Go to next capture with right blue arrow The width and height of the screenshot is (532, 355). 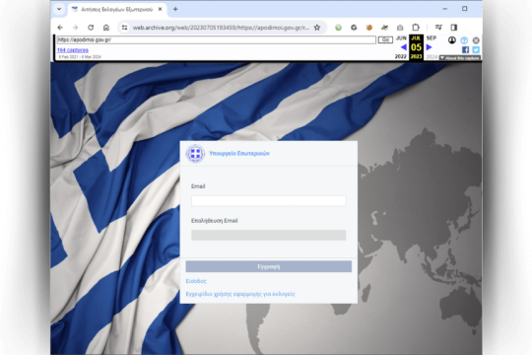pyautogui.click(x=429, y=47)
